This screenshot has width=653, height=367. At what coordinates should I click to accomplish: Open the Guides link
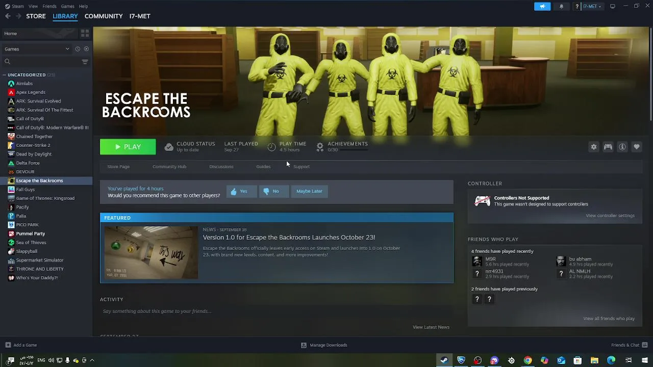[263, 167]
